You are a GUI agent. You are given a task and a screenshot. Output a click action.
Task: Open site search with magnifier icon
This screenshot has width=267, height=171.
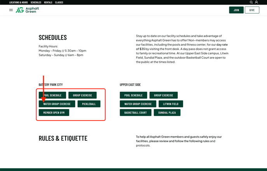(251, 2)
